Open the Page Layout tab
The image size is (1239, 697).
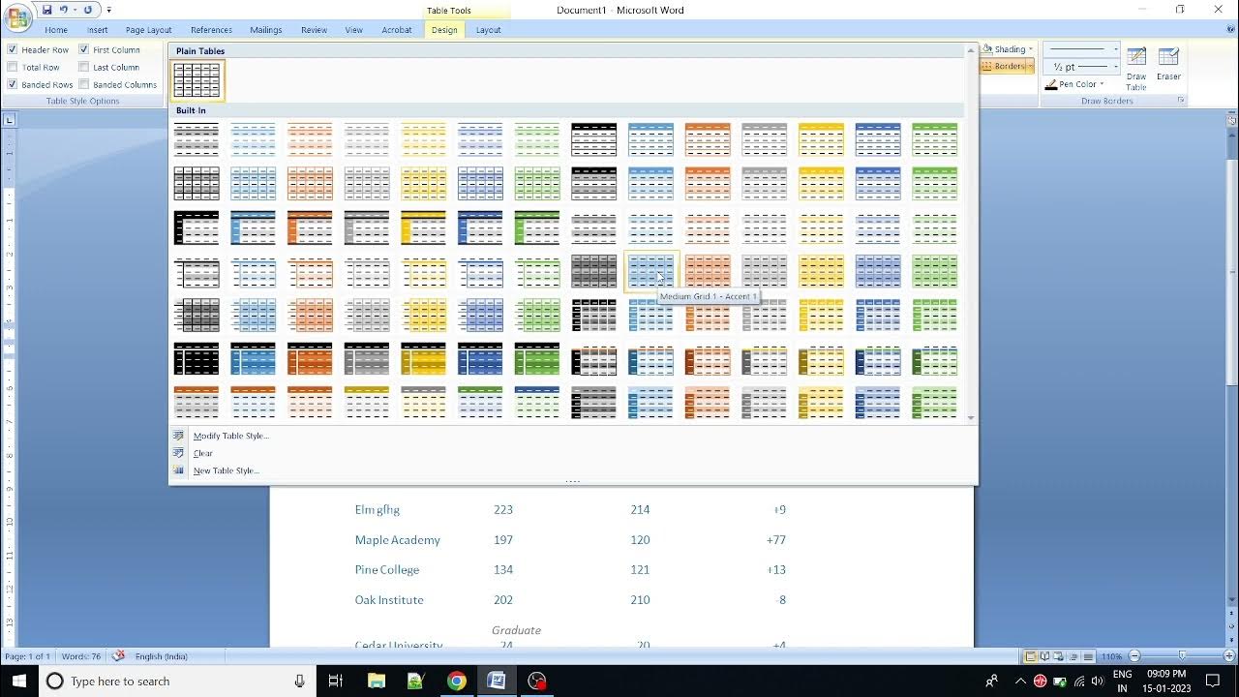click(148, 30)
